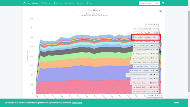The image size is (190, 107).
Task: Click the MinerGate 74.98 tooltip label
Action: pyautogui.click(x=146, y=29)
